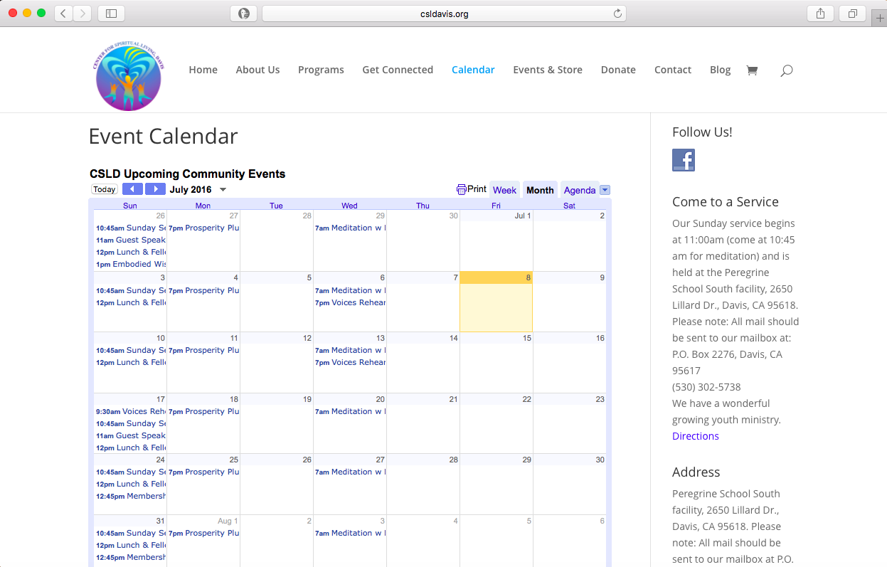Open July 6 7am Meditation event
This screenshot has width=887, height=567.
point(350,290)
